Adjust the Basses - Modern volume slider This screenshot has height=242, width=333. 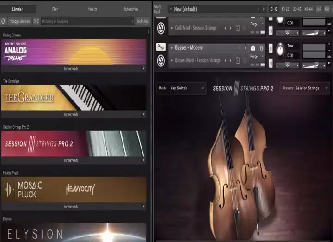[314, 65]
